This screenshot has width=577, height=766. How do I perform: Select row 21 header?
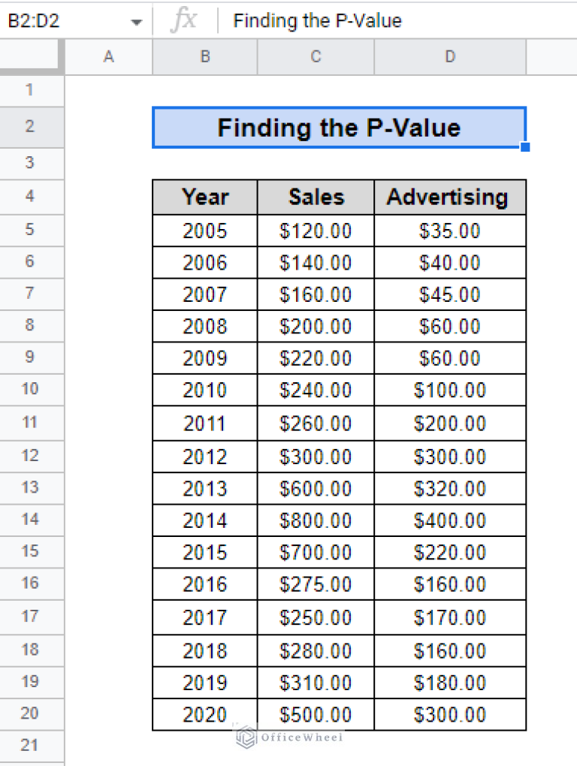[x=30, y=745]
